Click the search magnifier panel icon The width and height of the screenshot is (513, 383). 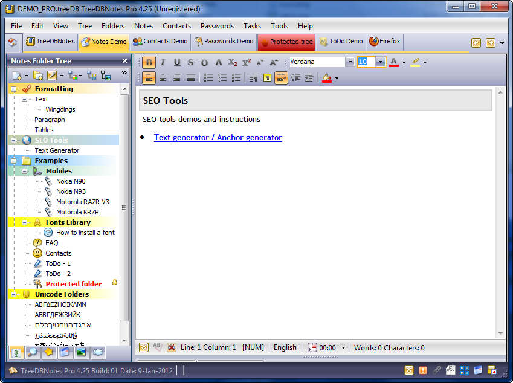[33, 352]
